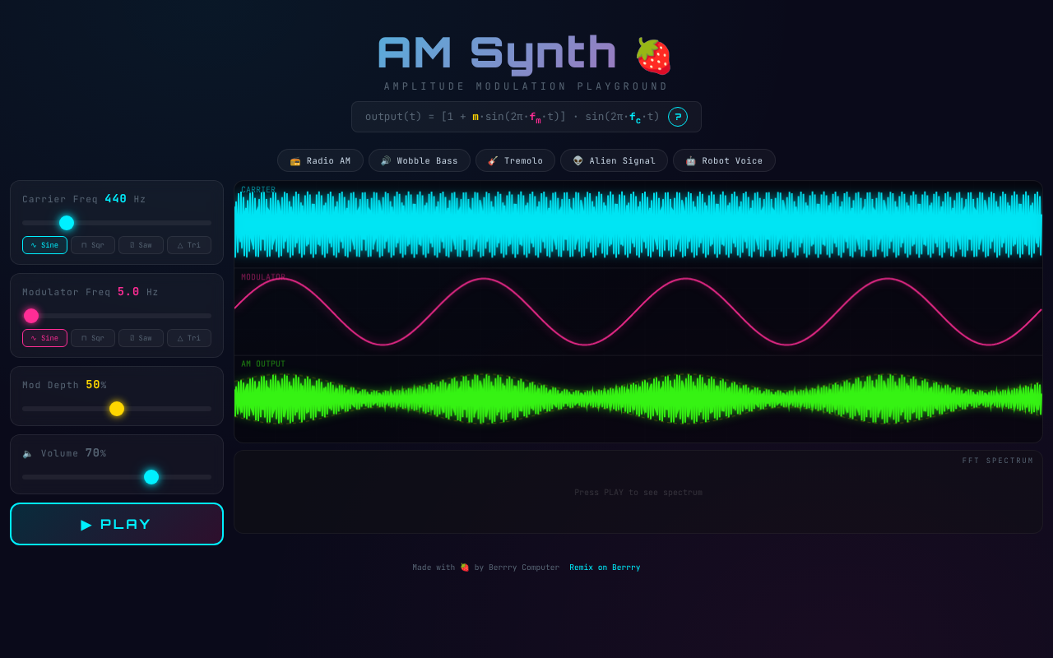The width and height of the screenshot is (1053, 658).
Task: Select the Square waveform for the modulator
Action: coord(92,337)
